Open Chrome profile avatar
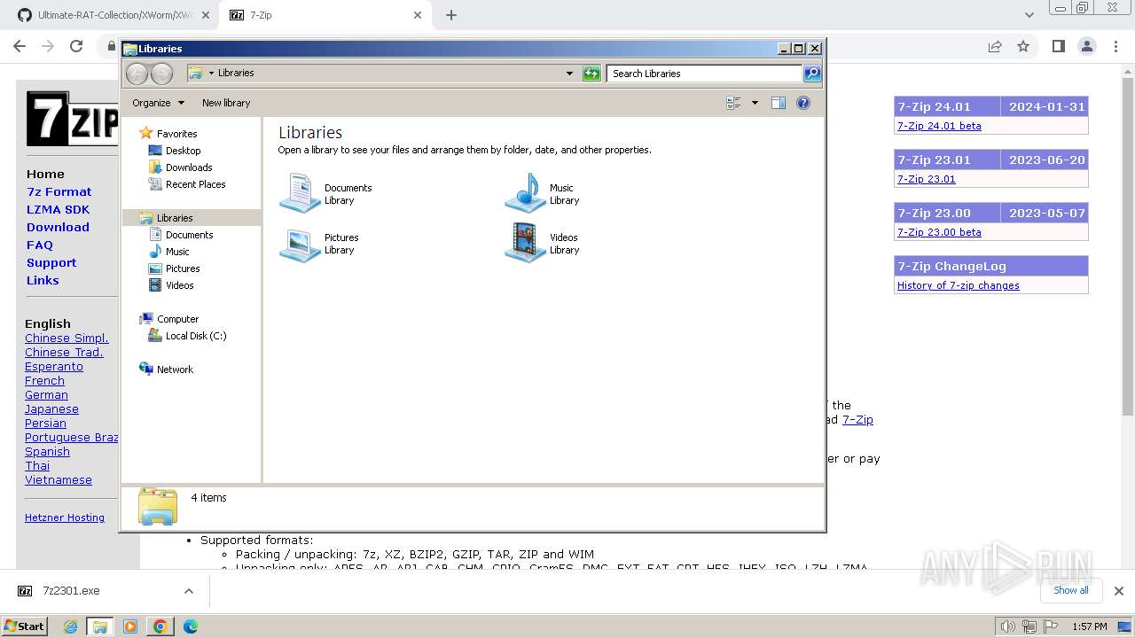1135x638 pixels. coord(1087,46)
